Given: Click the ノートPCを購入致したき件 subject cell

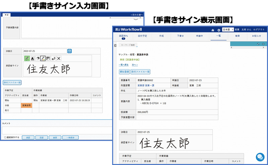Looking at the screenshot, I should point(177,91).
